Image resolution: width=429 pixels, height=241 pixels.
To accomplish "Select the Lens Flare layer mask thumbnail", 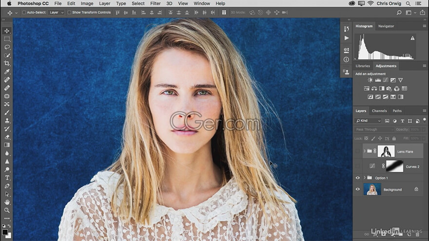I will (386, 151).
